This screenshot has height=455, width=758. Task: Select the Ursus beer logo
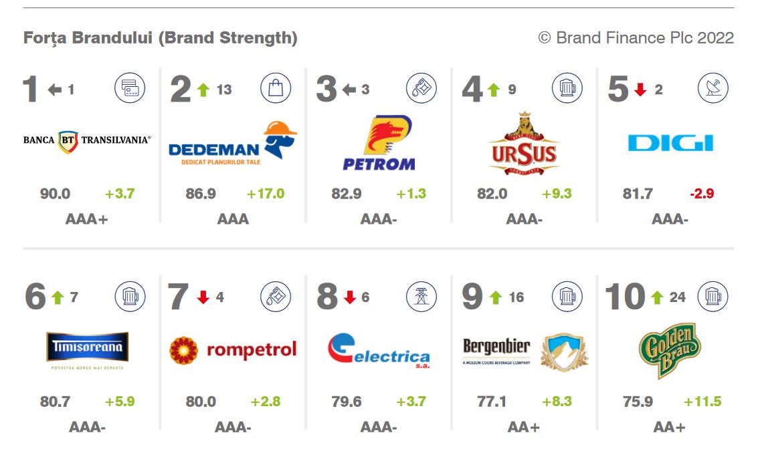click(x=524, y=144)
